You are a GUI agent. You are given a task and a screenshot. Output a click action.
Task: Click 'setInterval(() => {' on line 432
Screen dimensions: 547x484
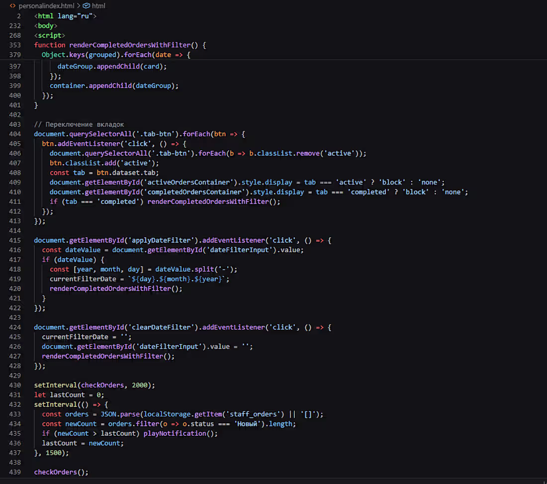coord(71,404)
